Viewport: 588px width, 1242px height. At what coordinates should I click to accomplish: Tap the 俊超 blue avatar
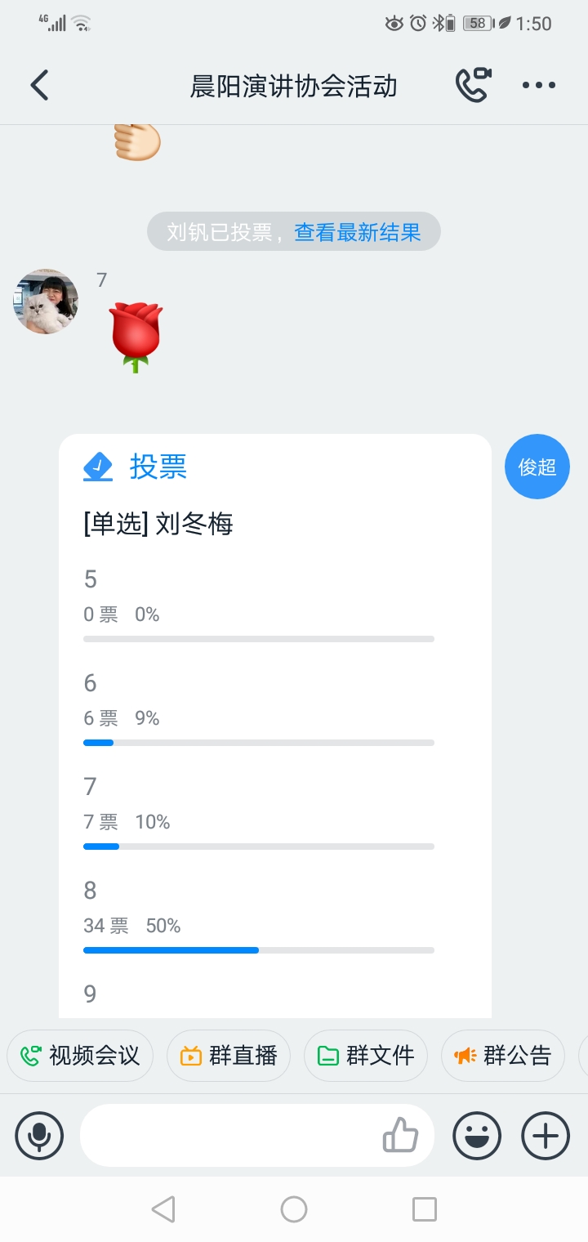pos(537,467)
